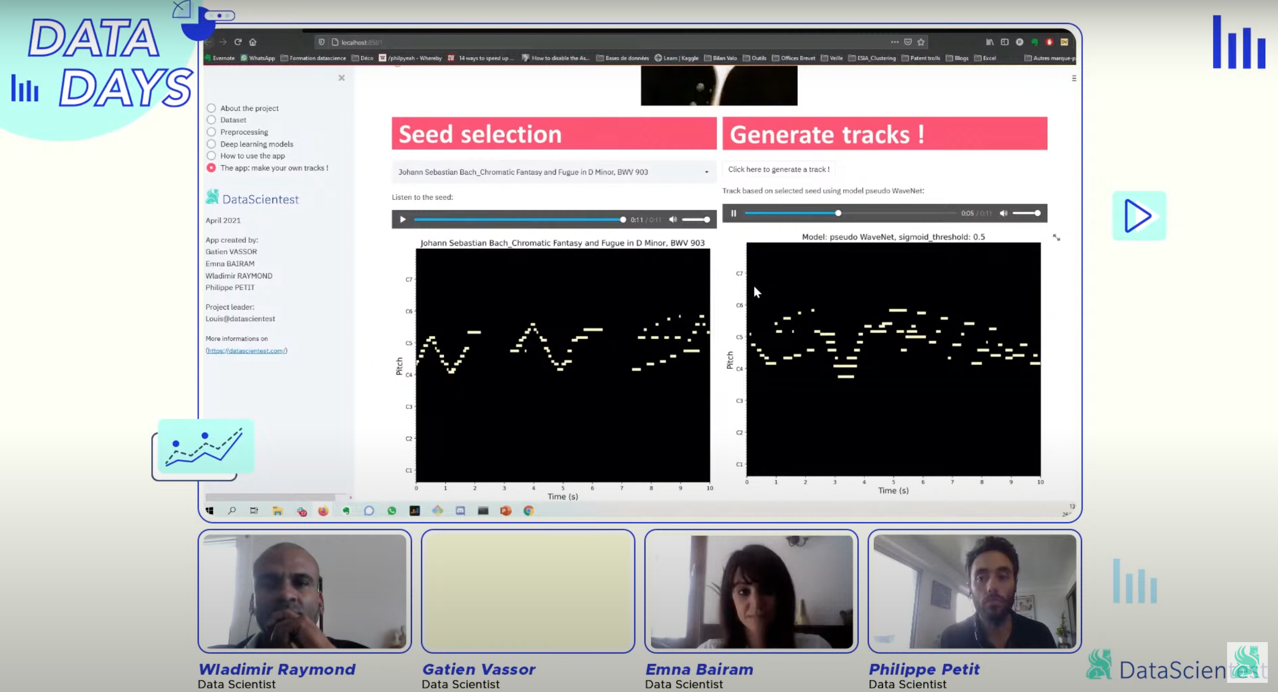
Task: Open Autres marque-pages bookmark folder
Action: coord(1050,58)
